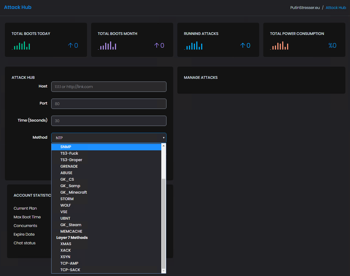Pick XMAS under Layer 7 Methods

tap(106, 244)
